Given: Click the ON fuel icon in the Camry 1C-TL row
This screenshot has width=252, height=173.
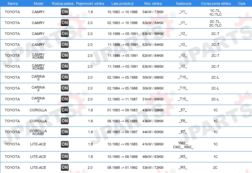Looking at the screenshot, I should tap(65, 12).
